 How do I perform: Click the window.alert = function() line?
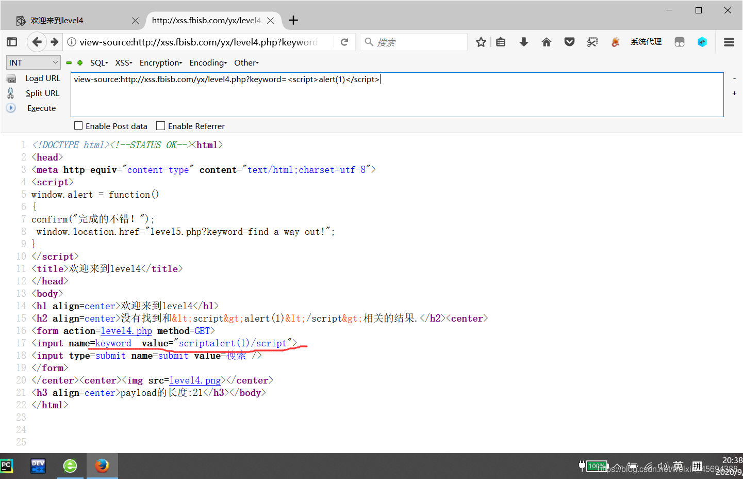95,195
